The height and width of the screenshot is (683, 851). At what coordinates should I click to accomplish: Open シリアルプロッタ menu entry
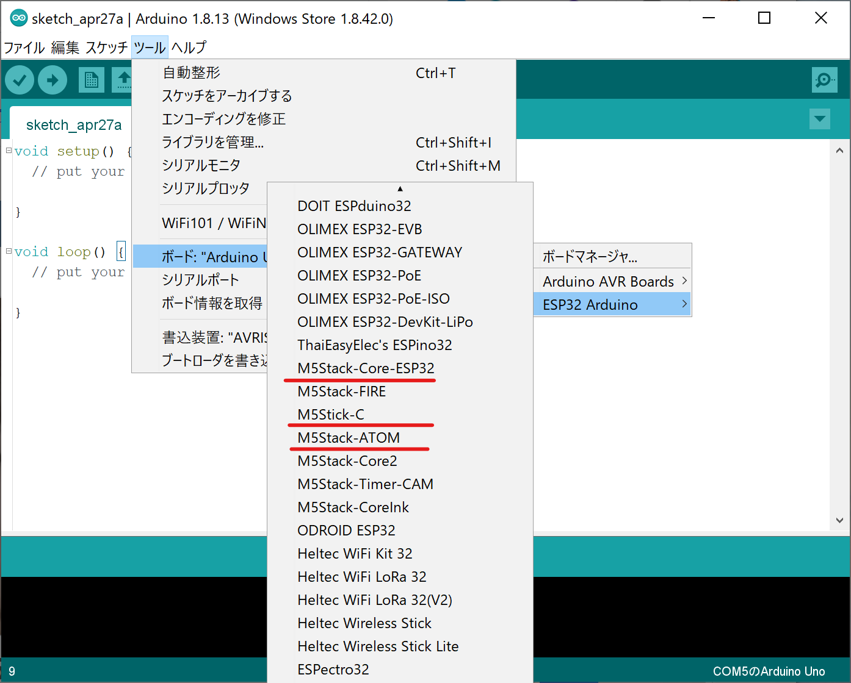(x=200, y=189)
